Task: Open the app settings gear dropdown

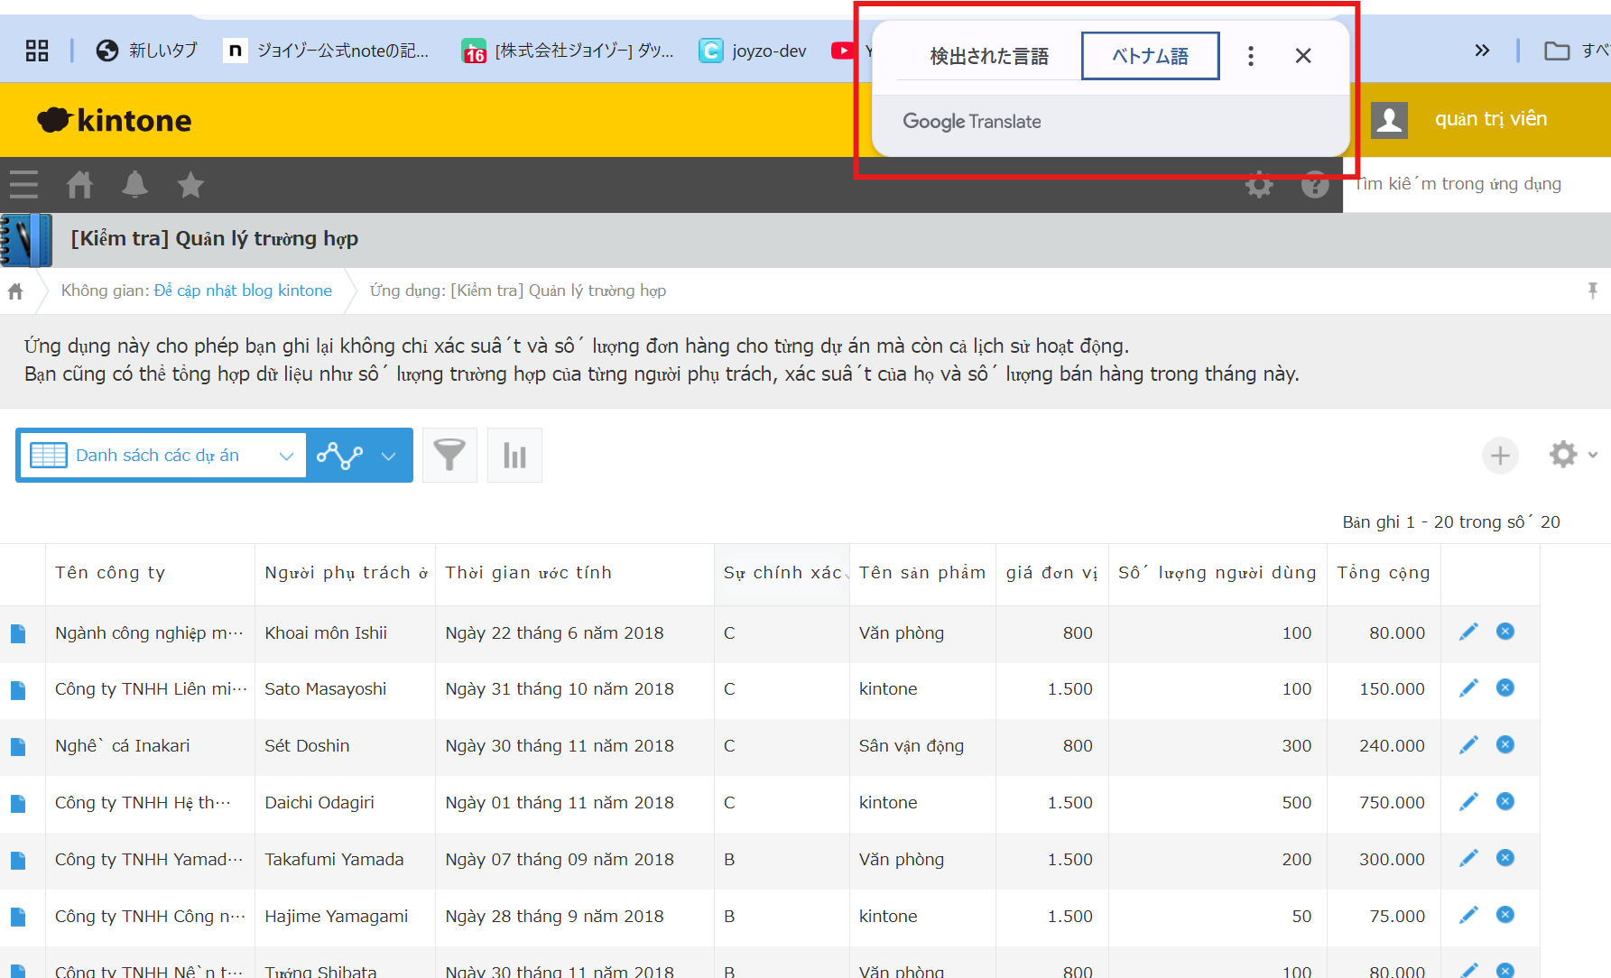Action: point(1571,455)
